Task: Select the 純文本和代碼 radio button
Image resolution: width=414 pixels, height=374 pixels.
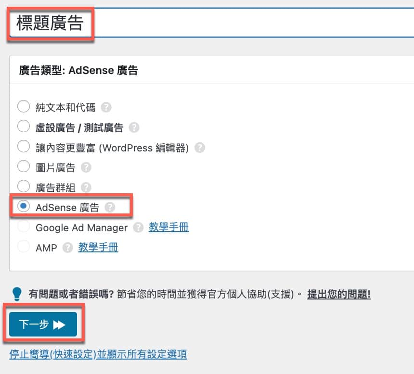Action: [24, 107]
